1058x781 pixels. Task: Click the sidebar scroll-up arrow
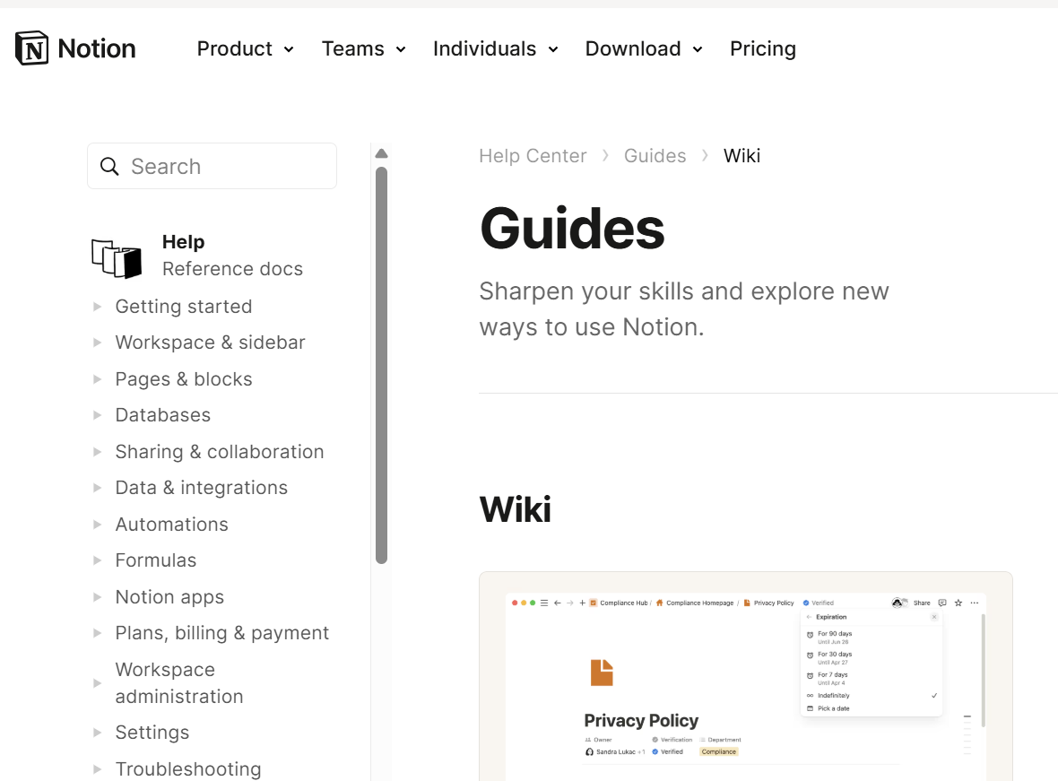coord(381,154)
